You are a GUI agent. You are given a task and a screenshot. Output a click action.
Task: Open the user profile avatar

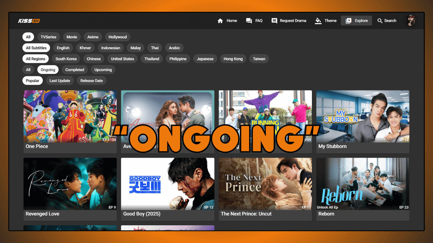click(x=411, y=21)
